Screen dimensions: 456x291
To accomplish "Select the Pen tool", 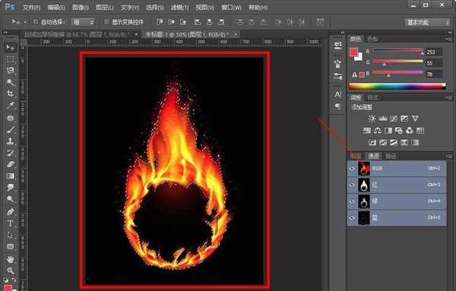I will 11,212.
